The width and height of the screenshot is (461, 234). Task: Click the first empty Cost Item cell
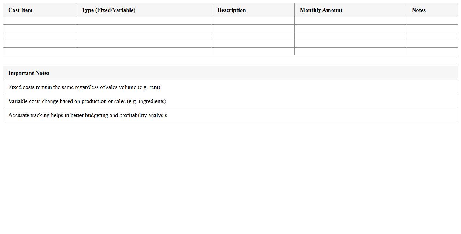tap(39, 21)
